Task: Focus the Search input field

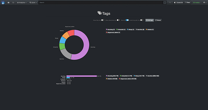Action: pyautogui.click(x=101, y=3)
